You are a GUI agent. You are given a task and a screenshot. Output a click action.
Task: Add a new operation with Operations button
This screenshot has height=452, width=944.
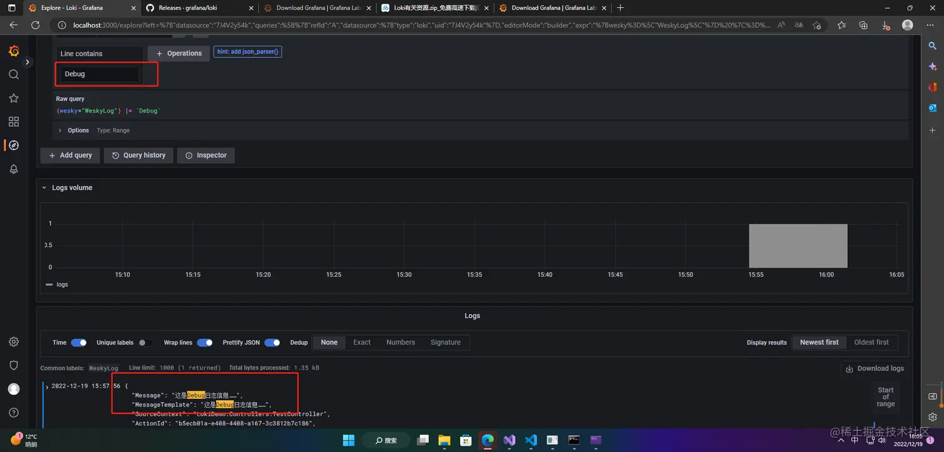pyautogui.click(x=179, y=54)
